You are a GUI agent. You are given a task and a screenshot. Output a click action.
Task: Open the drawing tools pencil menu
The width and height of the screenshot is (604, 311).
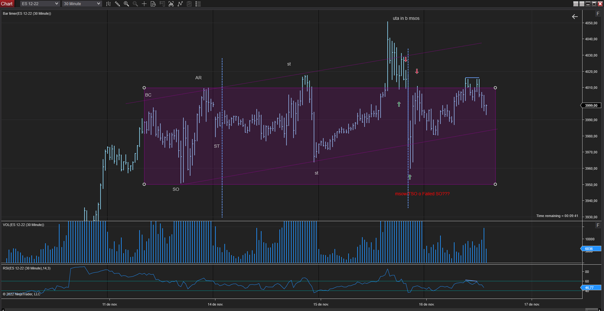point(117,4)
